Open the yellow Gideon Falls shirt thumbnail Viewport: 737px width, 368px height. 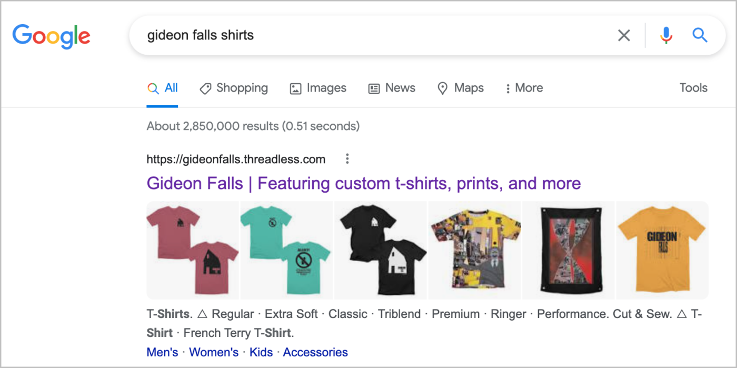(x=662, y=250)
